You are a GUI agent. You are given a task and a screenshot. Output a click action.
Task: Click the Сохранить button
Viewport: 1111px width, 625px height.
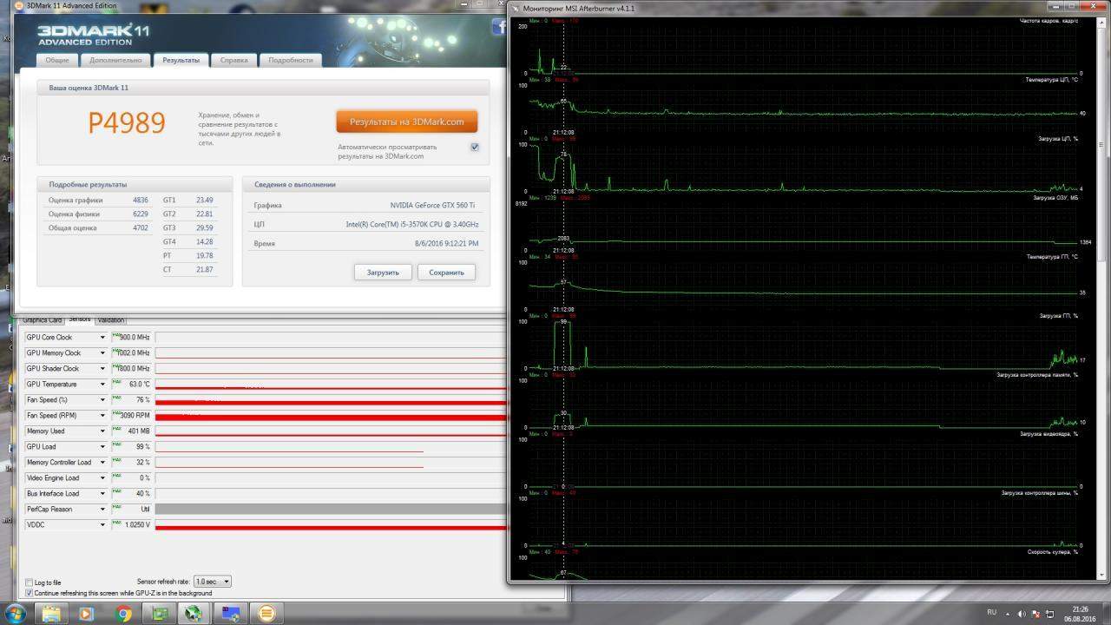pyautogui.click(x=446, y=272)
